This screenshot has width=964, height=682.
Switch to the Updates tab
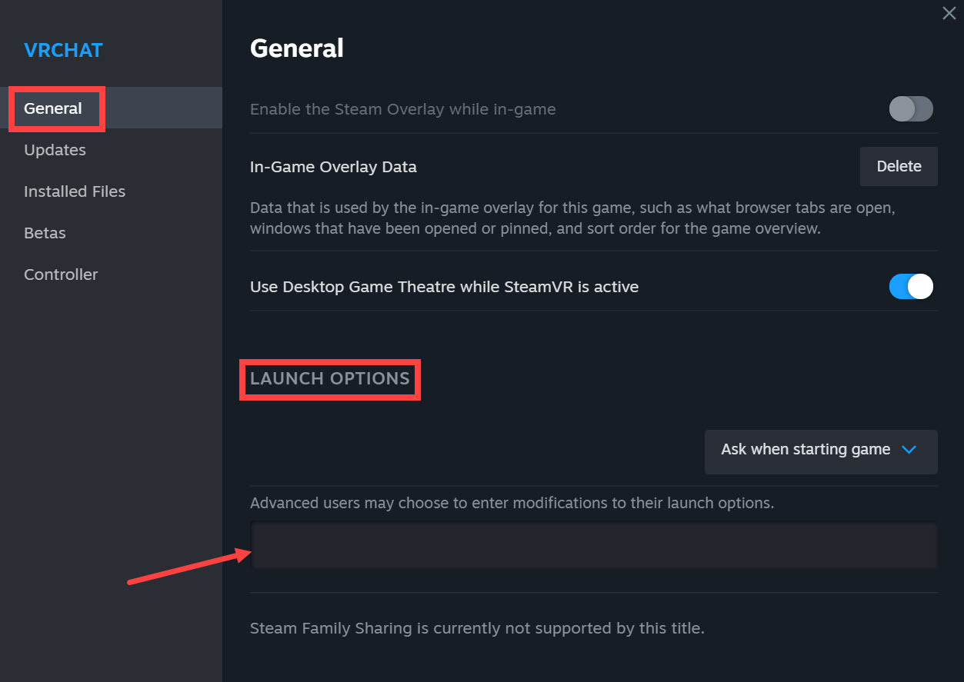tap(54, 149)
